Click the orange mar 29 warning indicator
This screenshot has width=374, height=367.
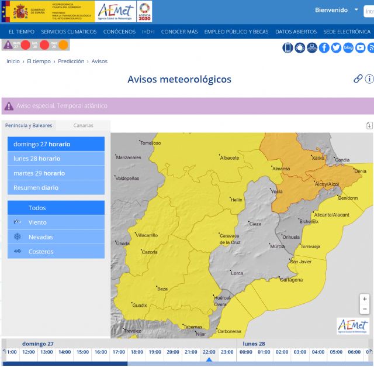click(x=63, y=45)
